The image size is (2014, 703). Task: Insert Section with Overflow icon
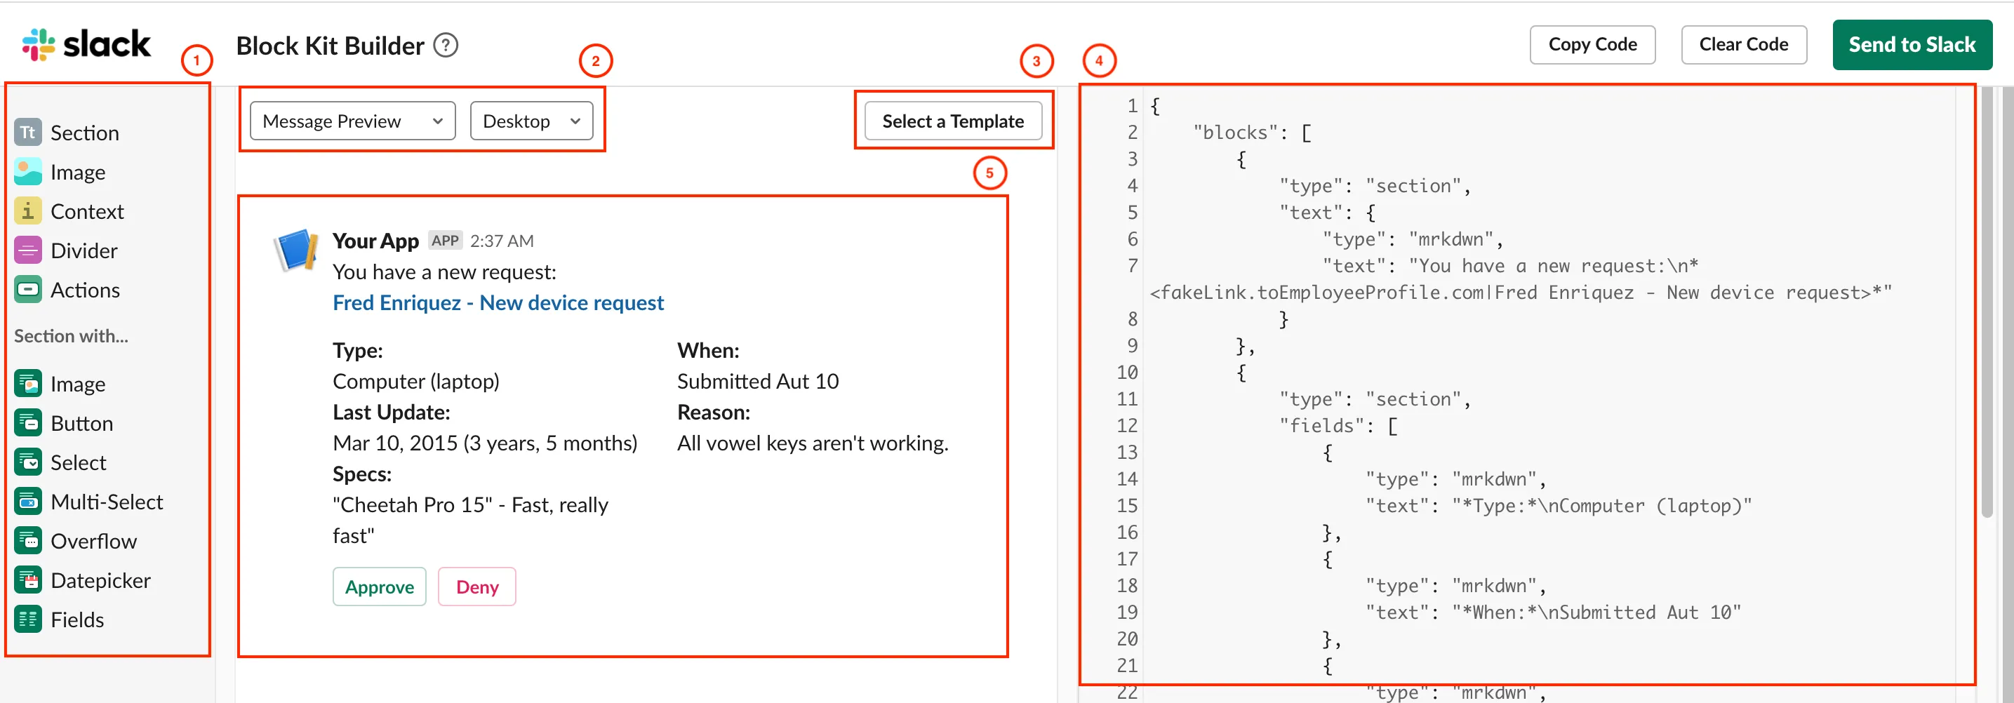(x=27, y=540)
